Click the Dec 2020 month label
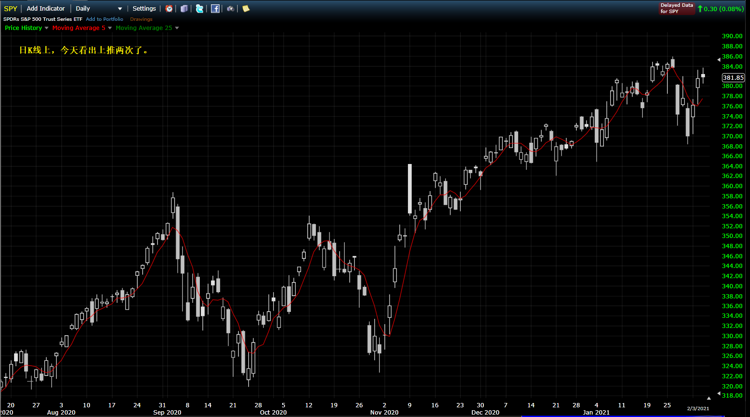750x417 pixels. point(485,413)
